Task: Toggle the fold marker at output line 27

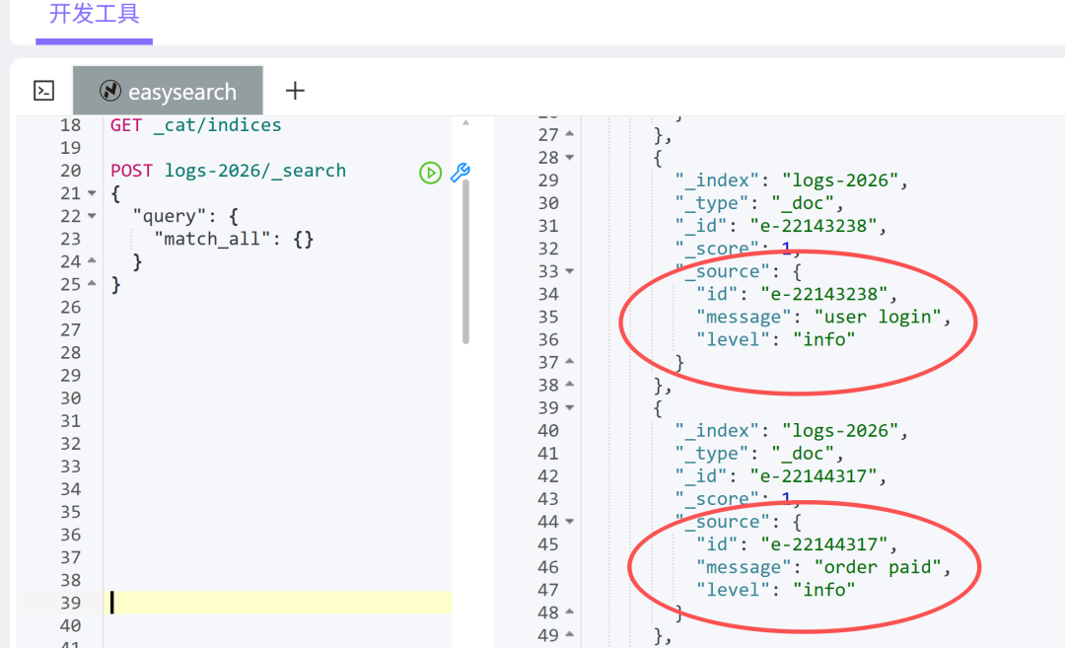Action: (x=570, y=134)
